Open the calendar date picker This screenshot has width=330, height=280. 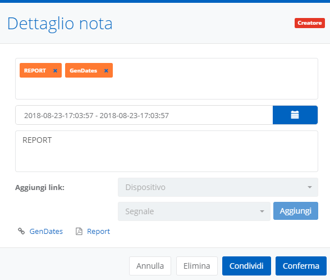(x=295, y=115)
